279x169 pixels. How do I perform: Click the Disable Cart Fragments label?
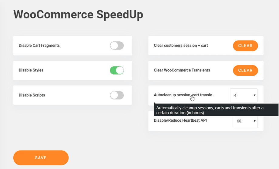tap(39, 46)
